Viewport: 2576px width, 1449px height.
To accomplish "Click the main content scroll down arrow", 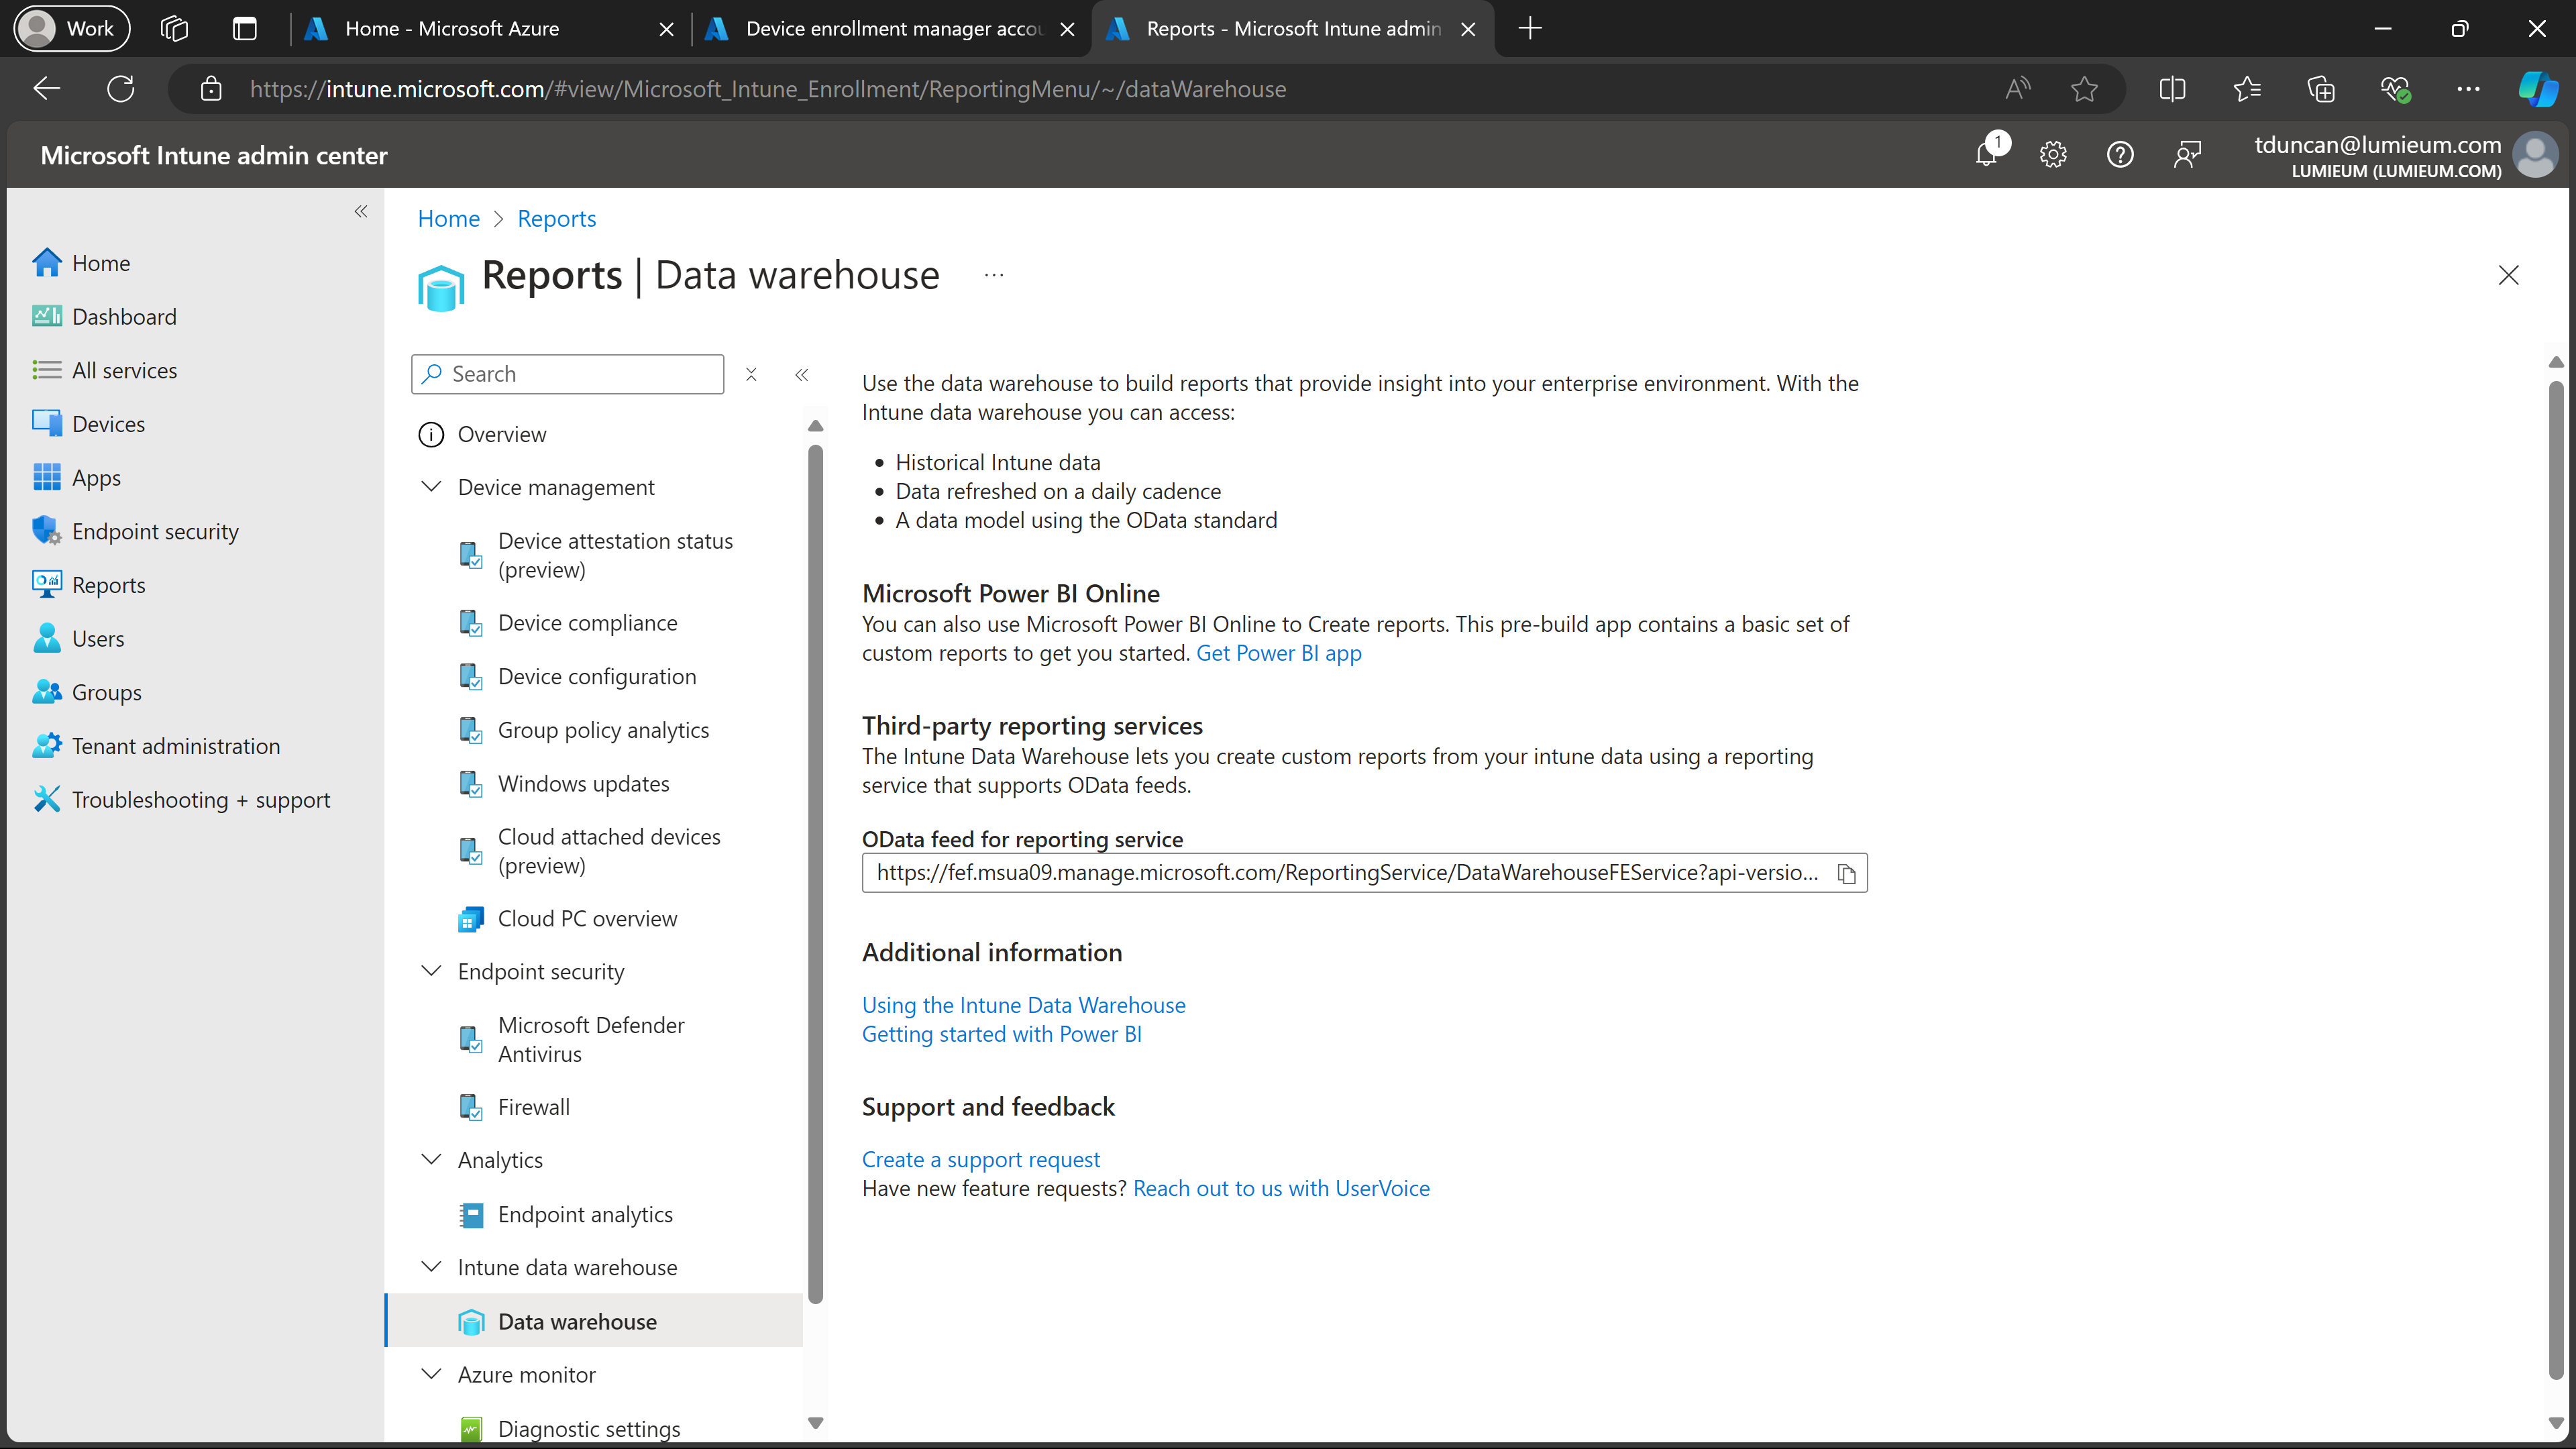I will click(x=2555, y=1423).
